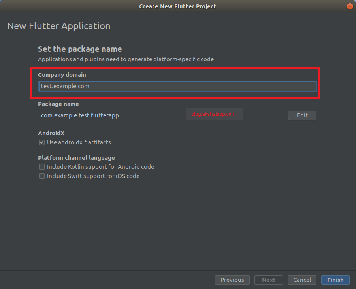Toggle the Include Swift support checkbox
This screenshot has height=289, width=356.
[42, 176]
